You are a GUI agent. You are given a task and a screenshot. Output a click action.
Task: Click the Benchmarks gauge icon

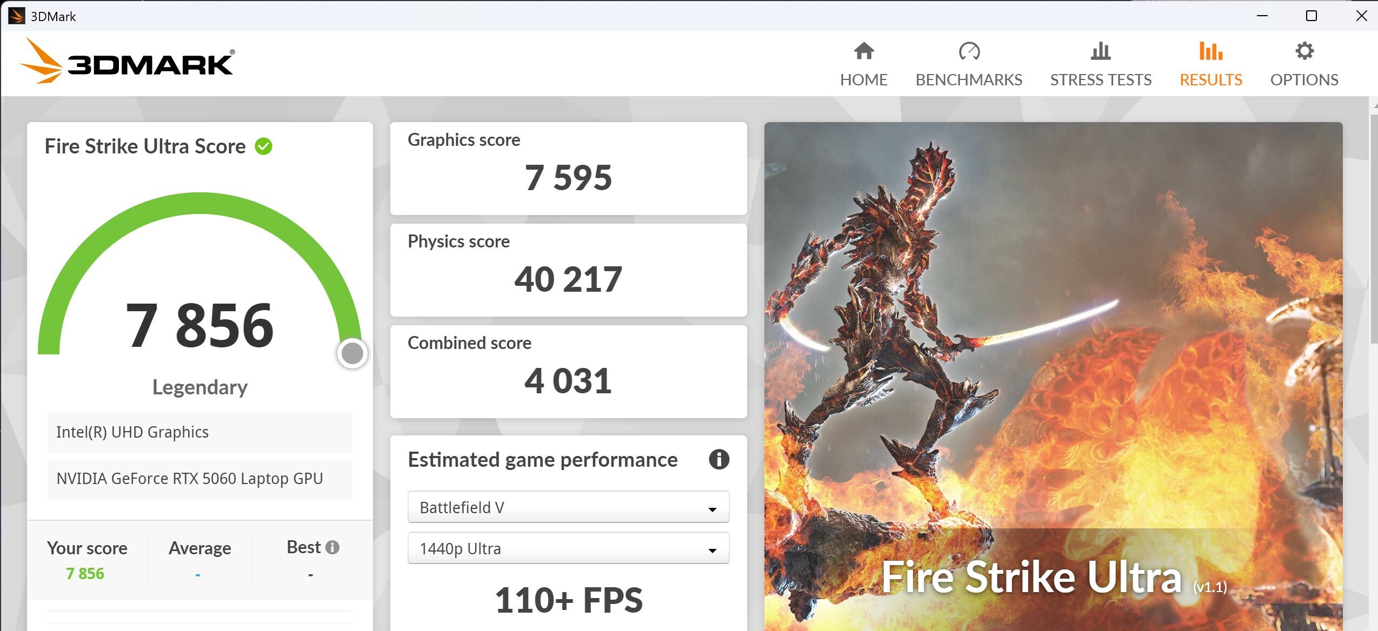tap(969, 52)
